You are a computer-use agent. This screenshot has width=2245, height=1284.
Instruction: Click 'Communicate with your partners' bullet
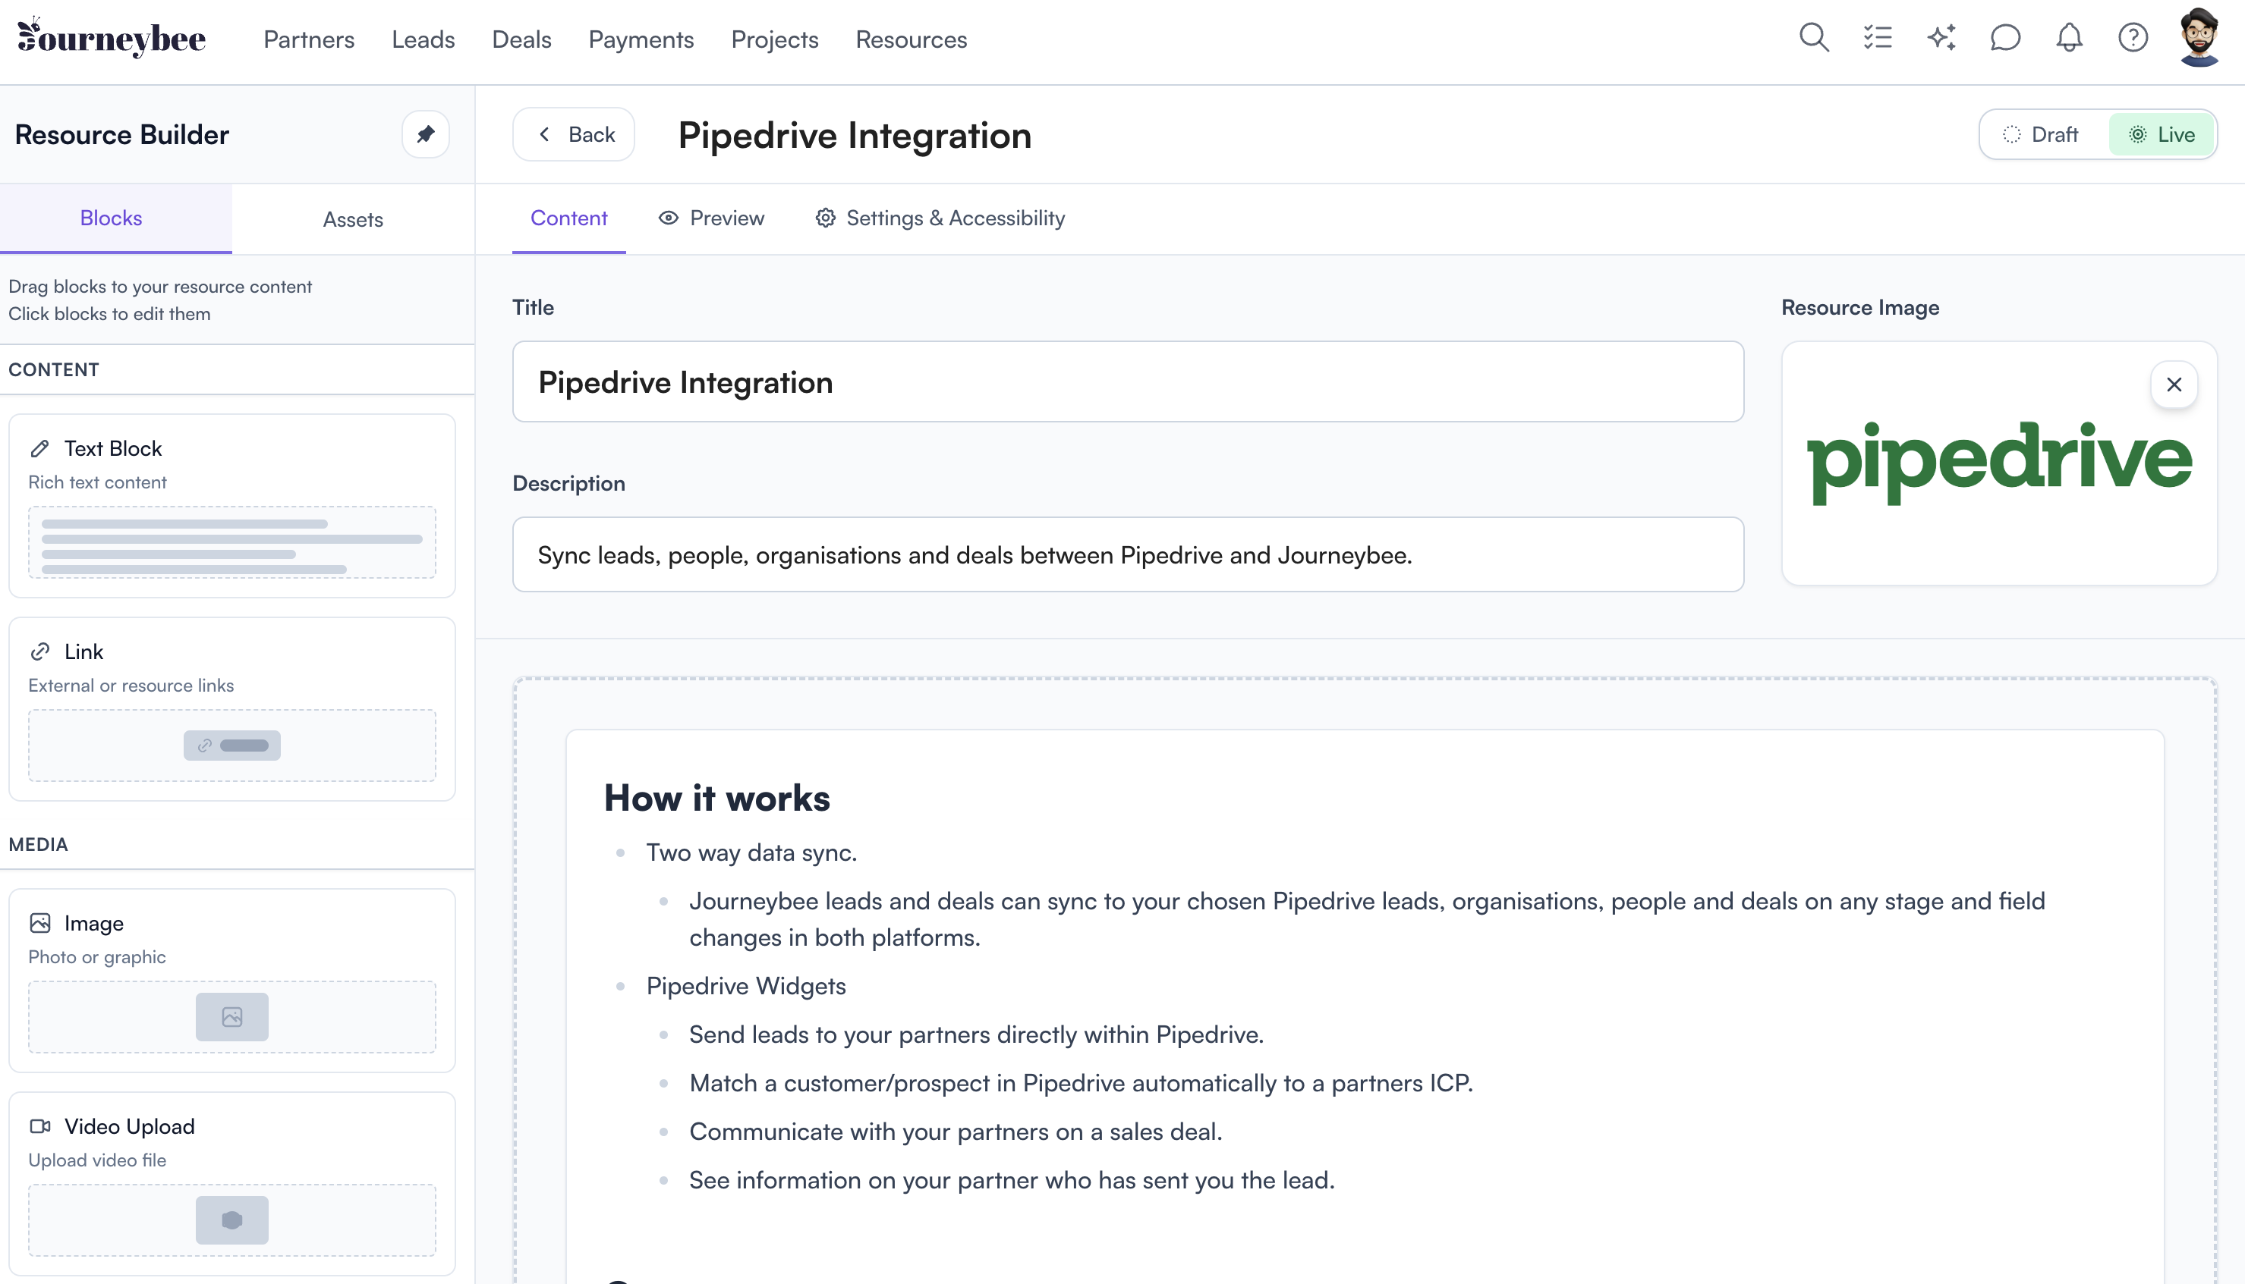(956, 1131)
